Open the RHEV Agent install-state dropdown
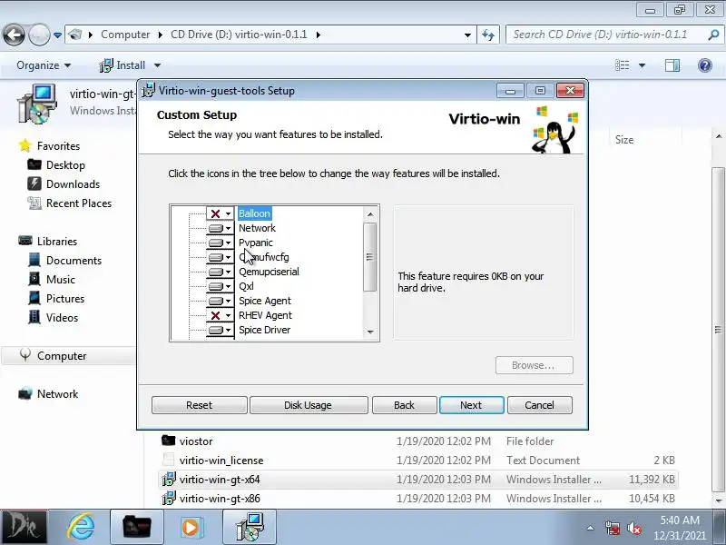This screenshot has height=545, width=726. [x=220, y=315]
